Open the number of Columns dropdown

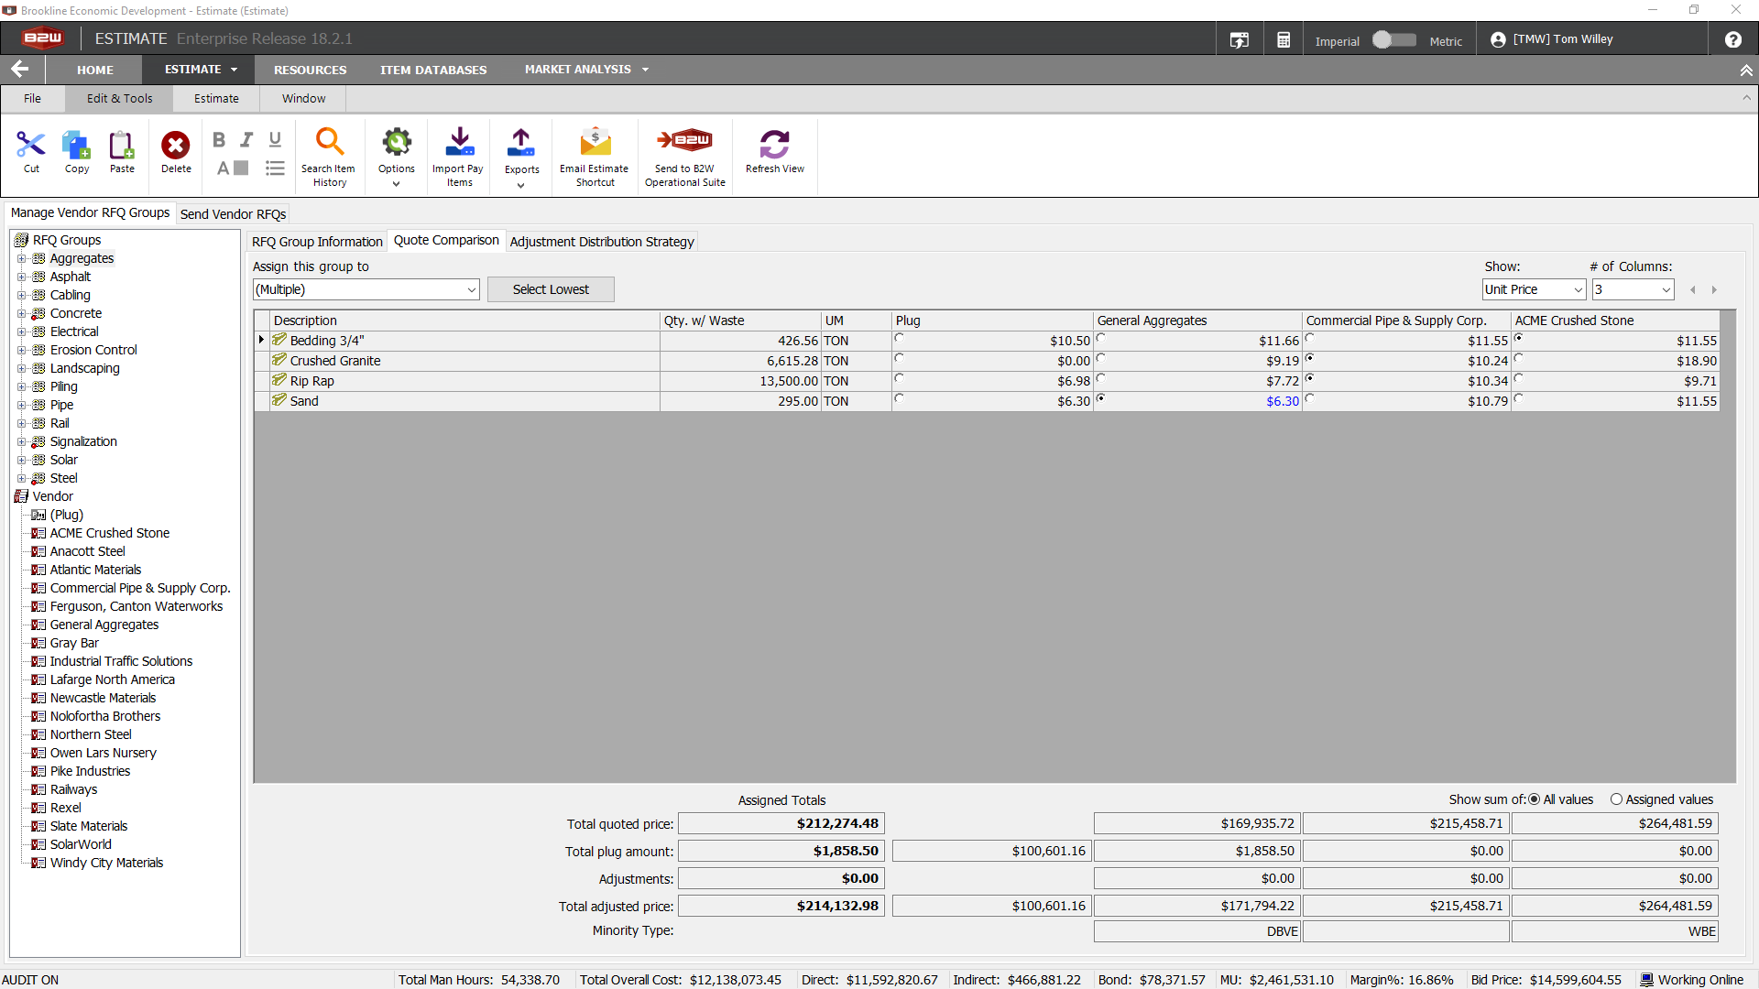(x=1666, y=289)
